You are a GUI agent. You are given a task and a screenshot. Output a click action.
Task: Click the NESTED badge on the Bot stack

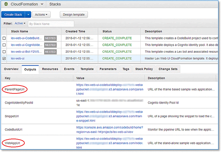tap(50, 52)
